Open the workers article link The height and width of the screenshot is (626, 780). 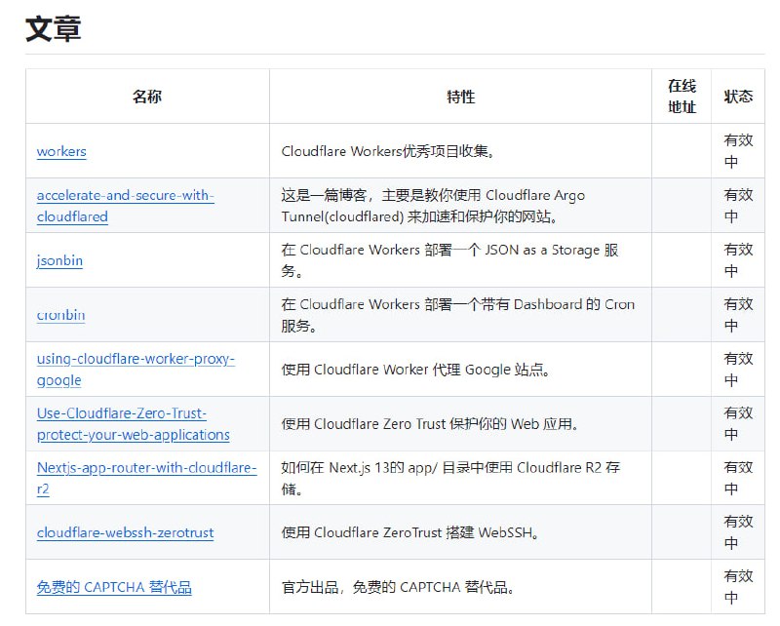[60, 151]
